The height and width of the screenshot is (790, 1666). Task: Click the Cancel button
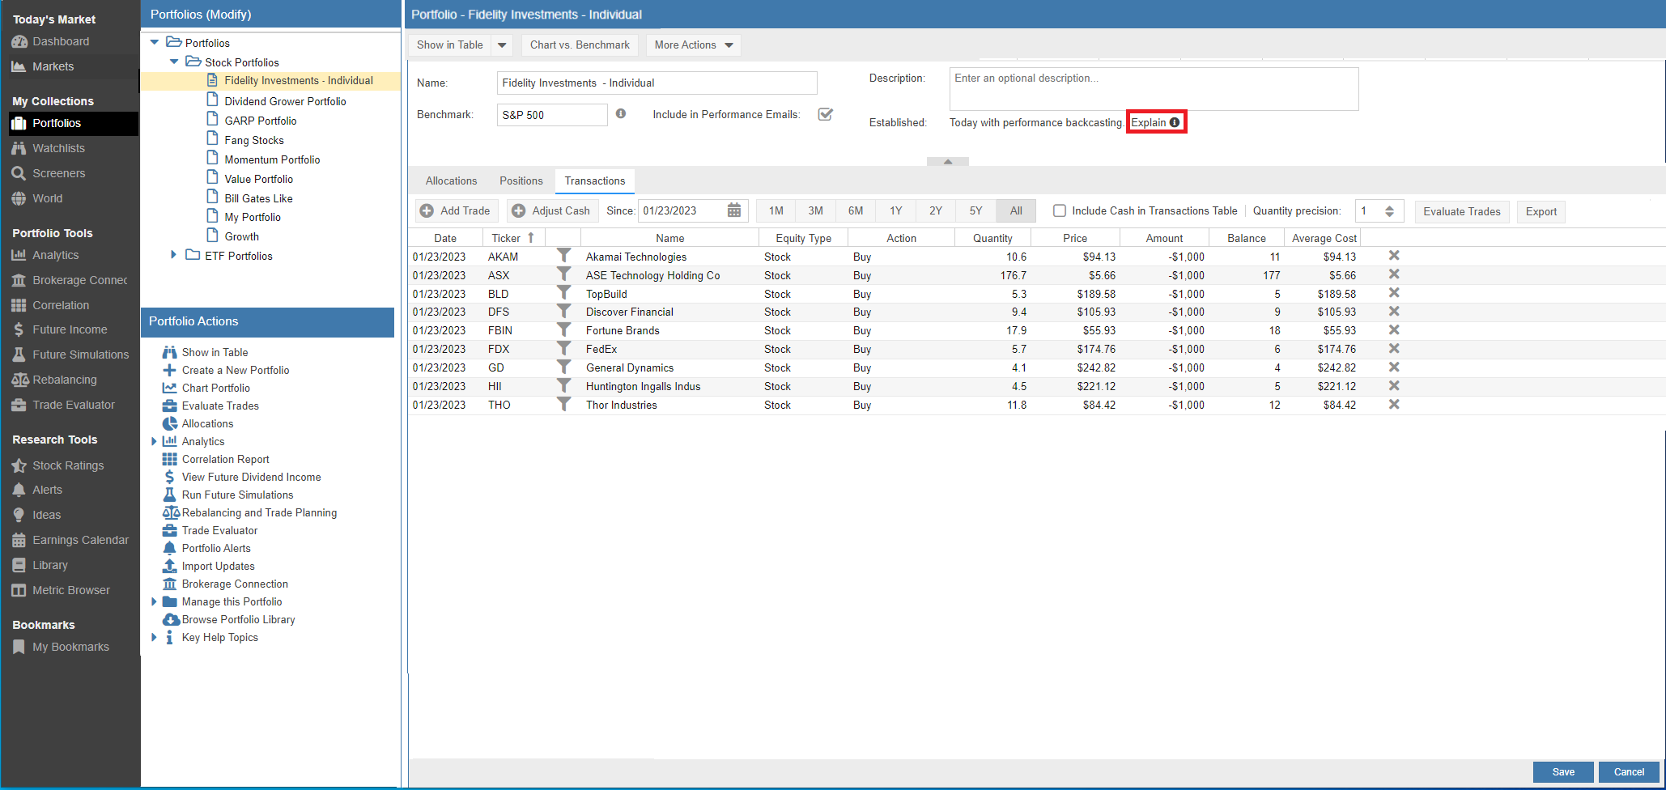(x=1629, y=771)
